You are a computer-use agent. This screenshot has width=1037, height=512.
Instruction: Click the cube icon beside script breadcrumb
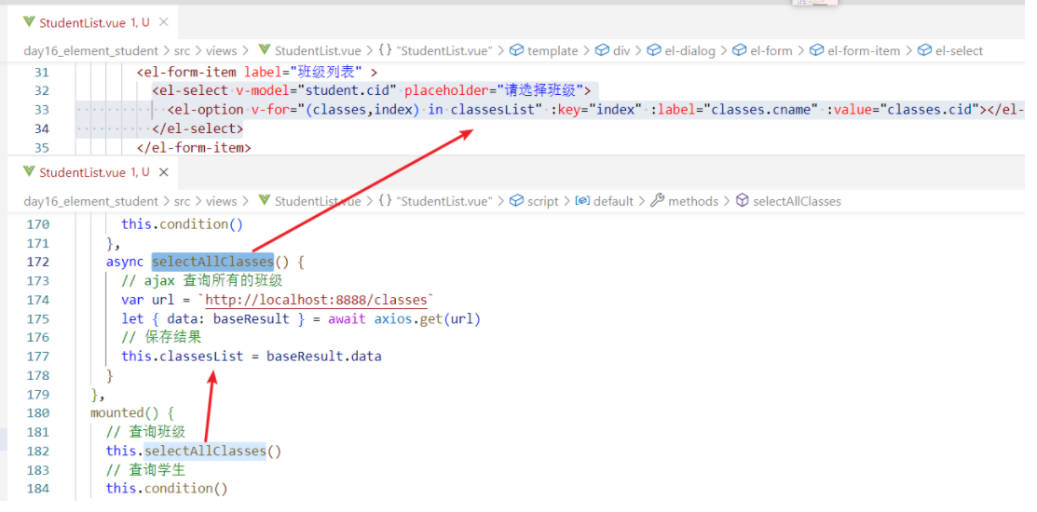coord(516,201)
